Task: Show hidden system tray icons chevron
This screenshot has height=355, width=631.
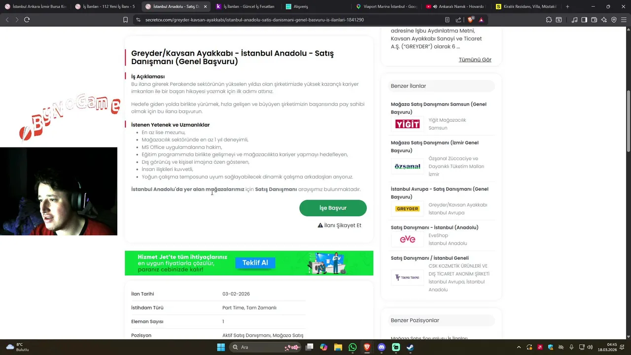Action: 519,347
